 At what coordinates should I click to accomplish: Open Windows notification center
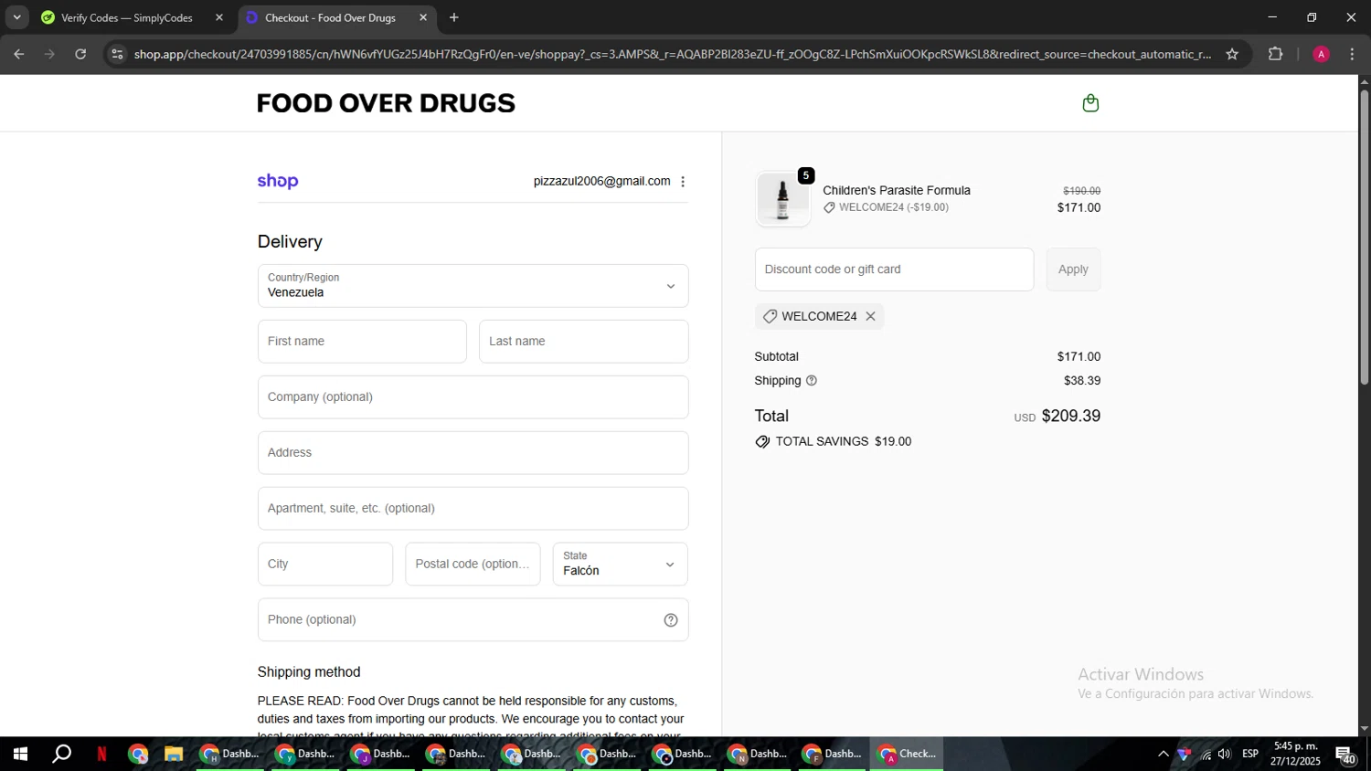coord(1346,755)
